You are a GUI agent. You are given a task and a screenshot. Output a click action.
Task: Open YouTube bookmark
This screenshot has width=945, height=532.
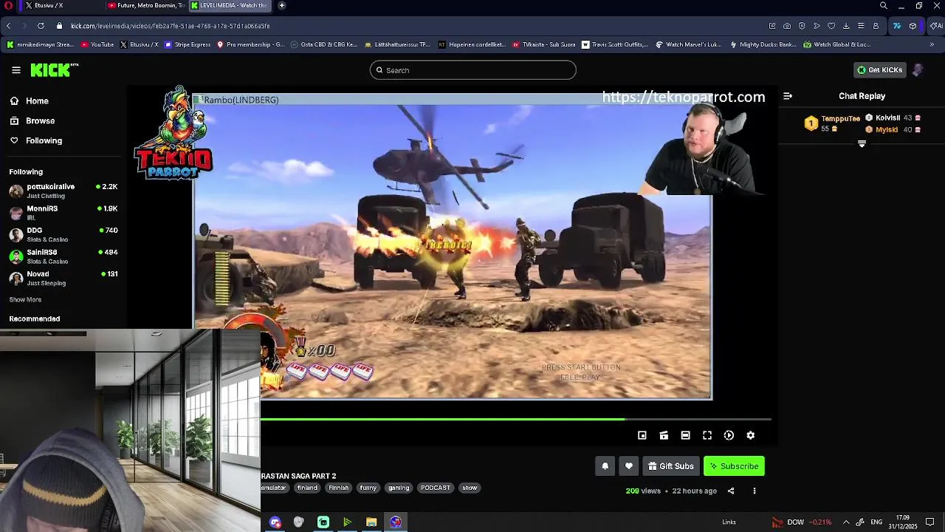tap(97, 44)
